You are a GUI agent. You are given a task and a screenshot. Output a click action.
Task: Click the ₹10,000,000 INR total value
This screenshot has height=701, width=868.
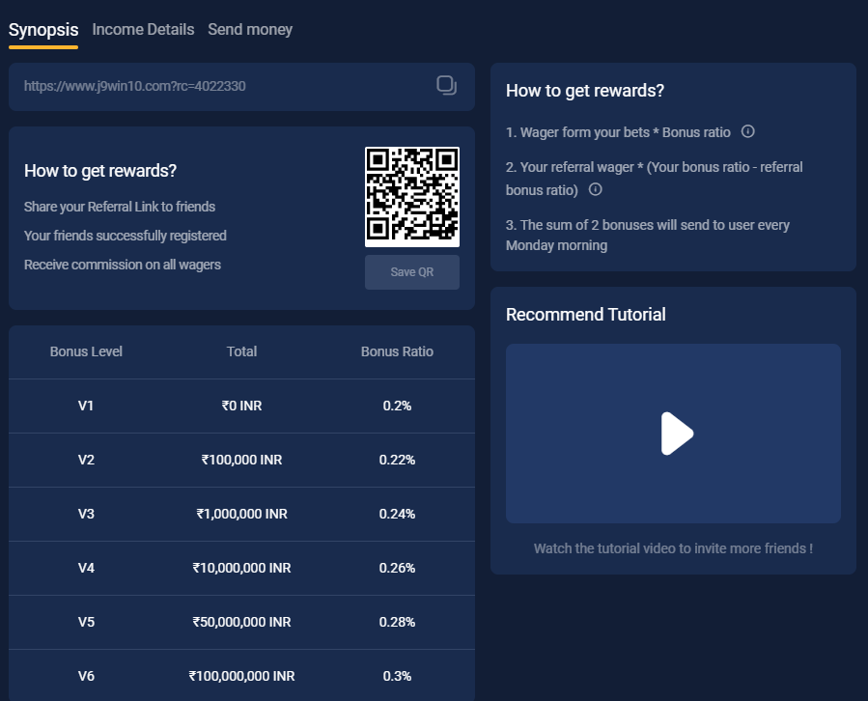coord(241,568)
